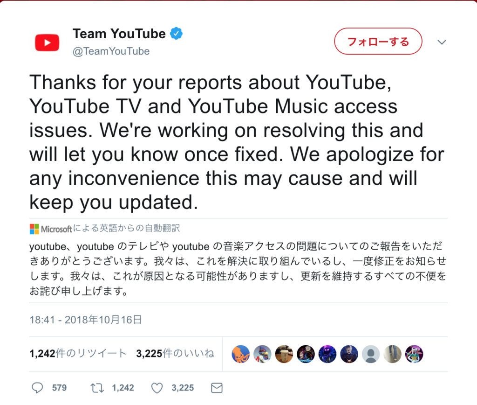Click the reply speech bubble icon
The image size is (477, 405).
click(37, 388)
